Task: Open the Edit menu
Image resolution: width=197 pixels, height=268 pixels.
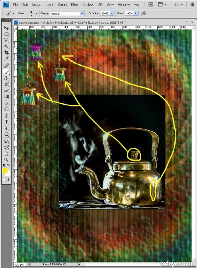Action: (25, 5)
